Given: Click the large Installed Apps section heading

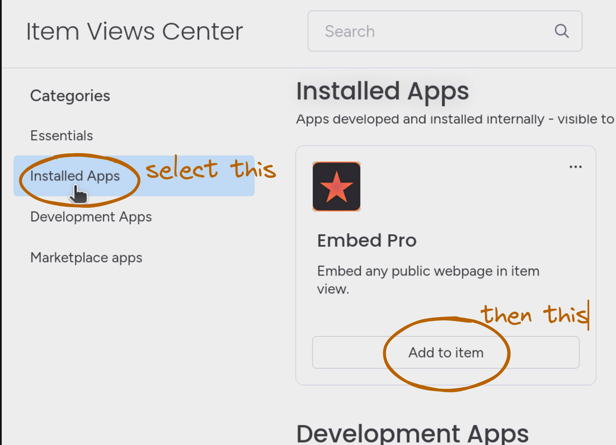Looking at the screenshot, I should pyautogui.click(x=382, y=91).
